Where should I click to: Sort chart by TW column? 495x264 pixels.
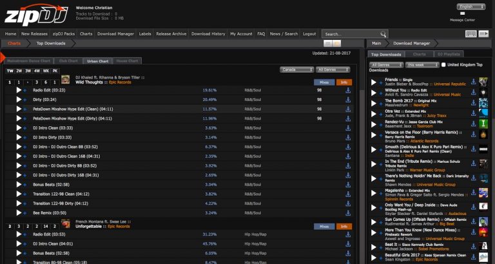point(10,71)
